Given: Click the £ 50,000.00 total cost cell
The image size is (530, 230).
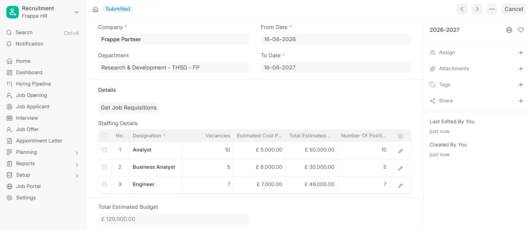Looking at the screenshot, I should click(312, 150).
